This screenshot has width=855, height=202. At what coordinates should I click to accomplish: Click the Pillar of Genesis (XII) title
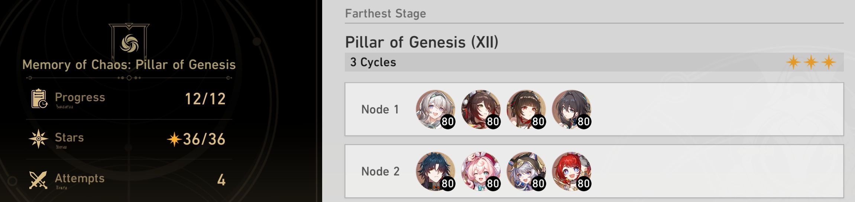click(422, 42)
